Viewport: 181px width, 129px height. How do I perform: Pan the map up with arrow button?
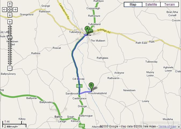(x=10, y=4)
